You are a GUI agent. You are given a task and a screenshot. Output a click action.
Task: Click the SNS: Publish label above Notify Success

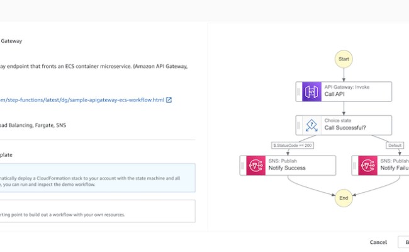coord(283,161)
